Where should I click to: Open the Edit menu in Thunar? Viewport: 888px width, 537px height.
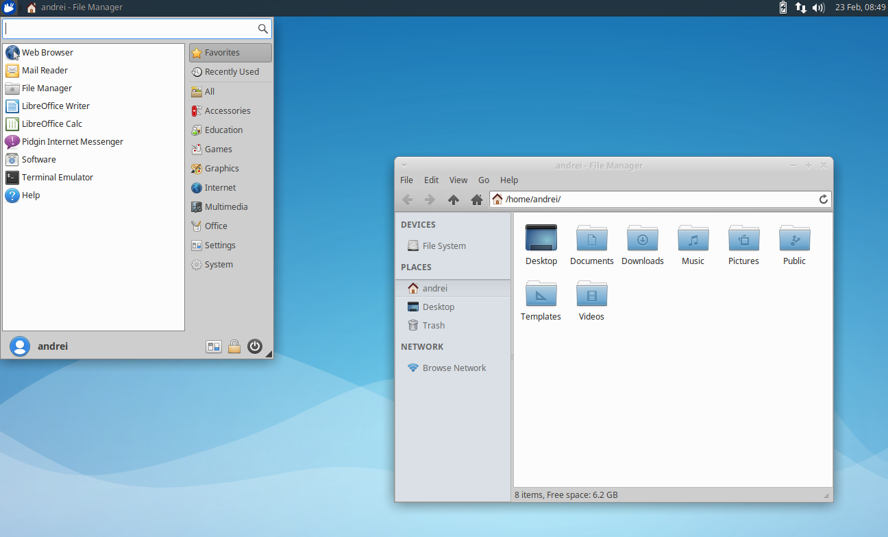431,180
